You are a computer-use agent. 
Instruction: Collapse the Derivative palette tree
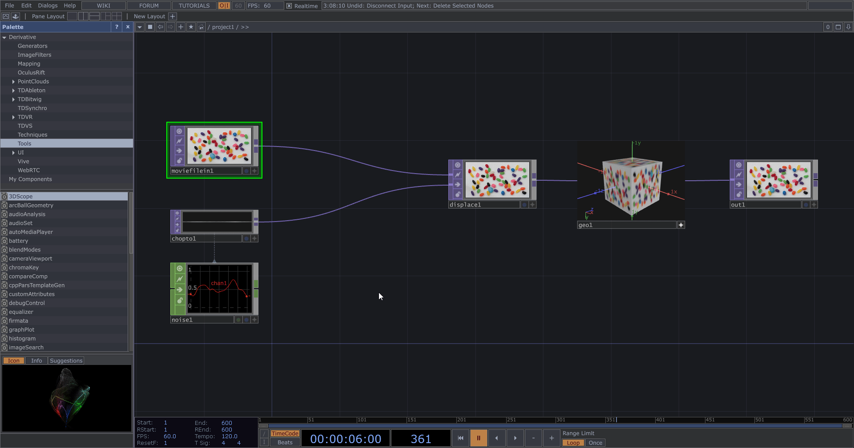tap(4, 37)
